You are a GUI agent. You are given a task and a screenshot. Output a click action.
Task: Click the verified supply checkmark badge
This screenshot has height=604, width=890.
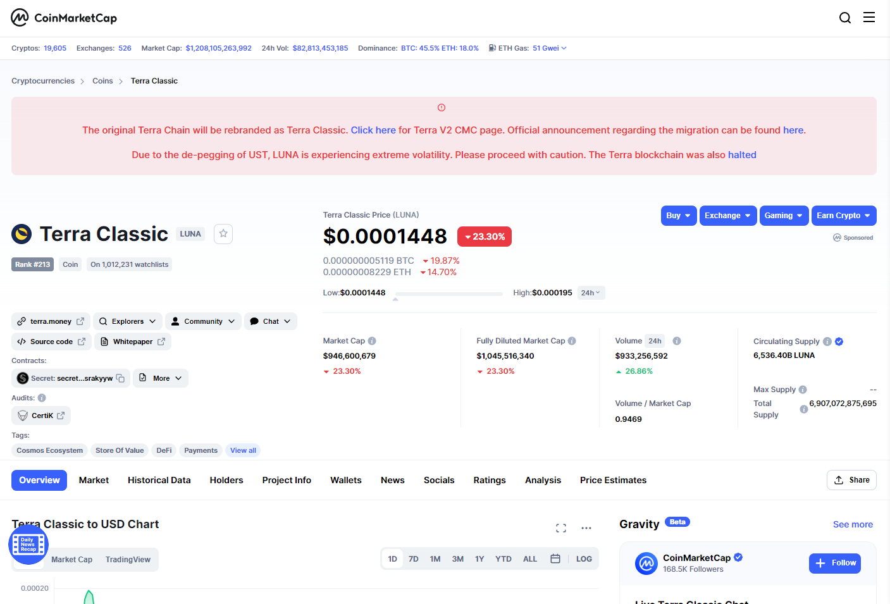point(839,342)
